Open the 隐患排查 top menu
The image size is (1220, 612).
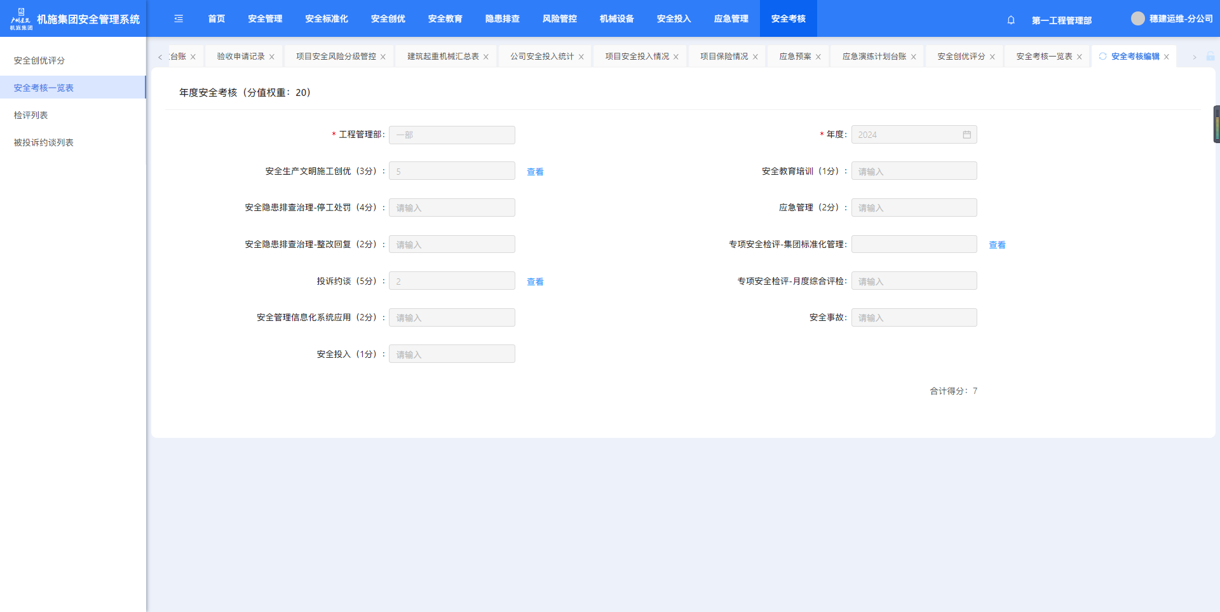click(x=502, y=19)
